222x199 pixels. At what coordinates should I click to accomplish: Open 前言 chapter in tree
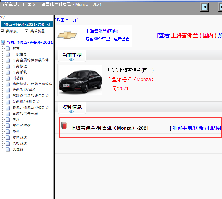pyautogui.click(x=16, y=49)
